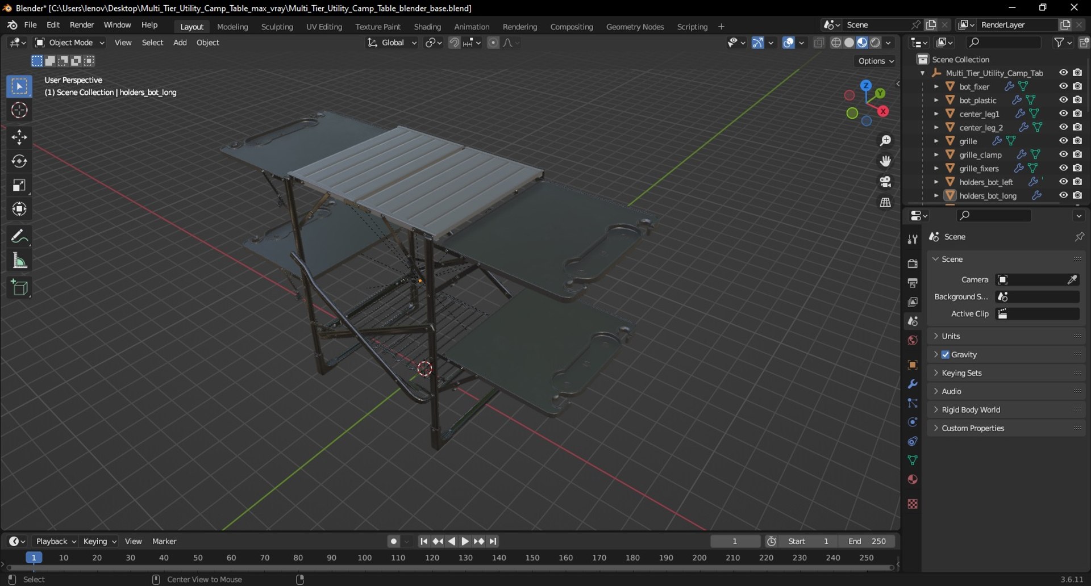The height and width of the screenshot is (586, 1091).
Task: Hide grille object with eye icon
Action: pyautogui.click(x=1063, y=141)
